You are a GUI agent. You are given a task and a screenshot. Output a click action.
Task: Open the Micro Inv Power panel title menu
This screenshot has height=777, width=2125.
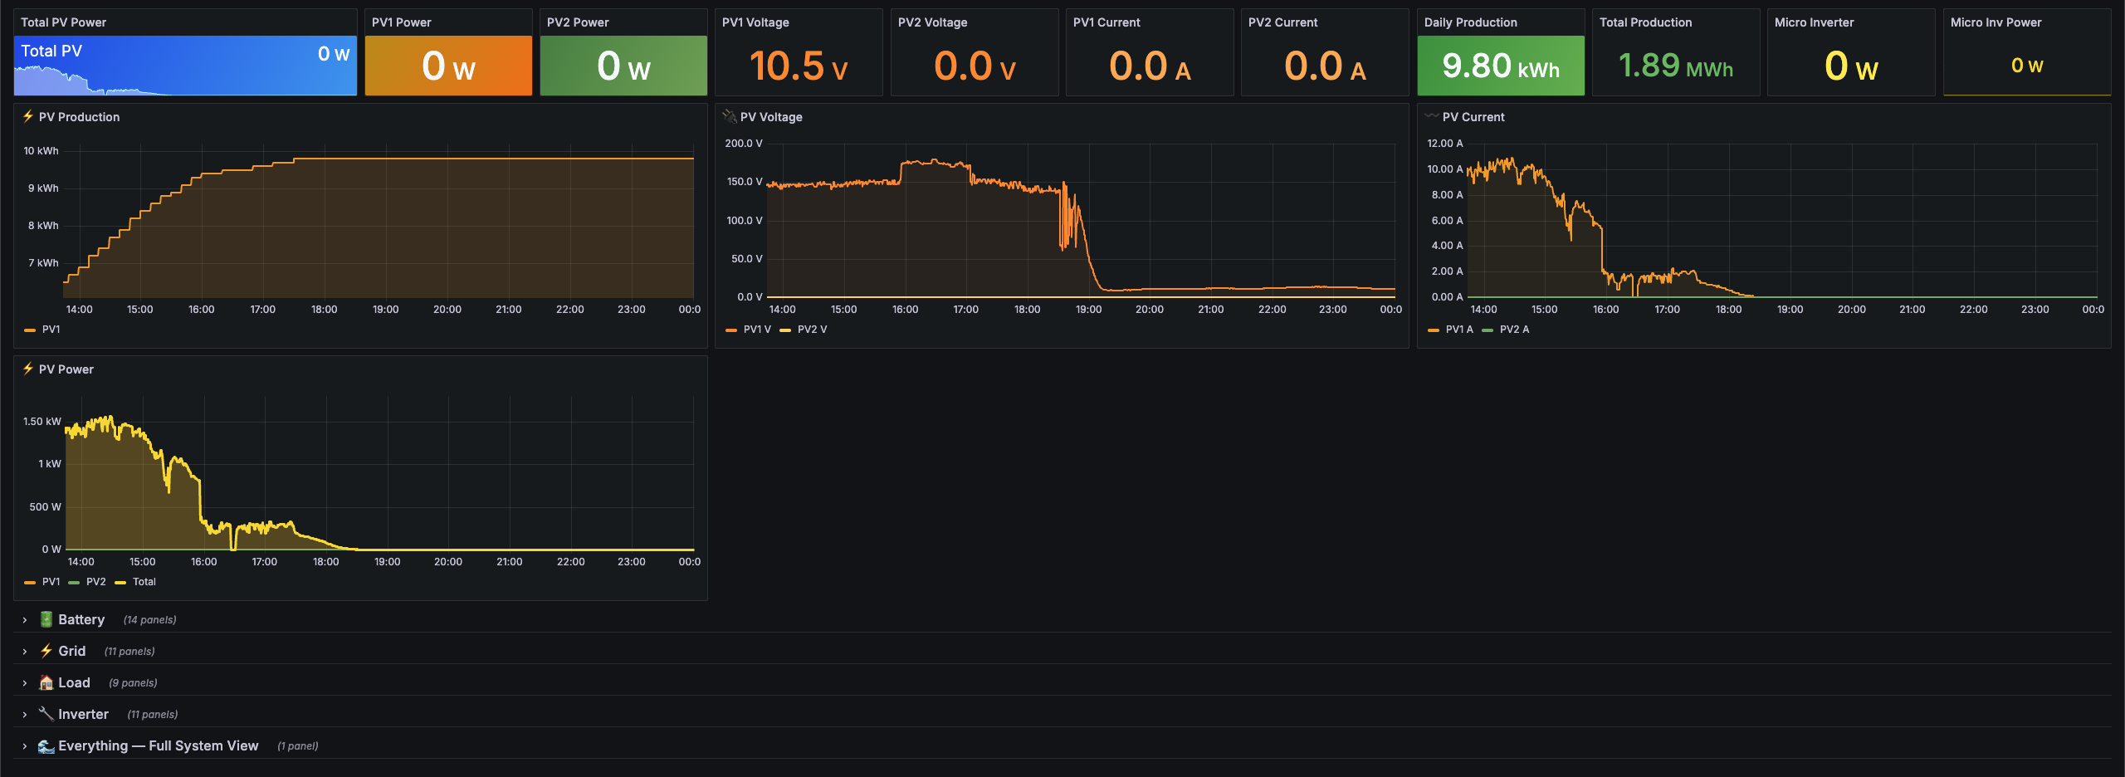1996,22
